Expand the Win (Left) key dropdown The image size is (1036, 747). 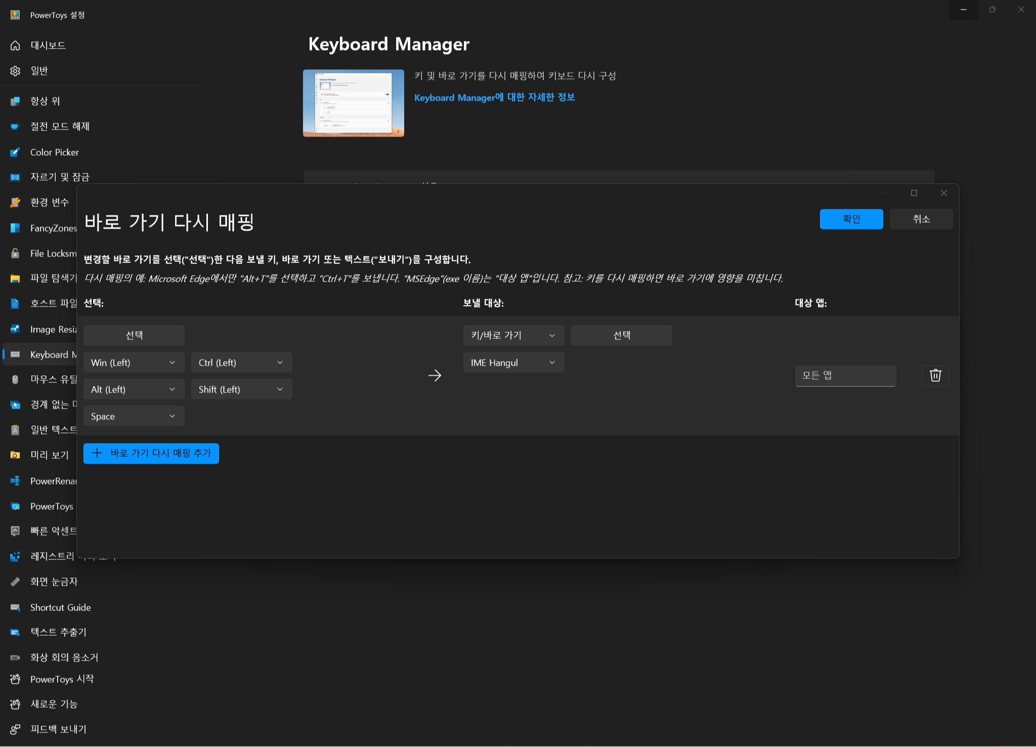tap(134, 363)
